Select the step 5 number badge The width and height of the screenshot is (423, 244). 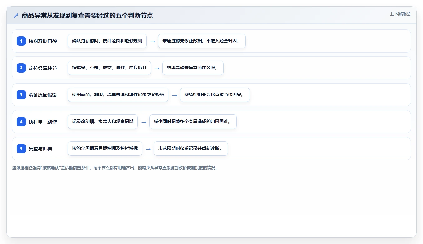click(21, 148)
